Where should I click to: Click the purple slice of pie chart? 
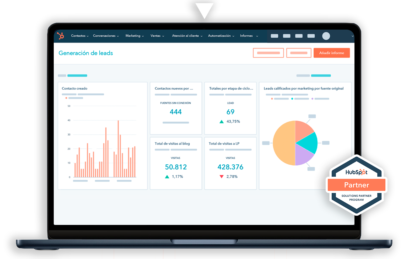pyautogui.click(x=303, y=156)
